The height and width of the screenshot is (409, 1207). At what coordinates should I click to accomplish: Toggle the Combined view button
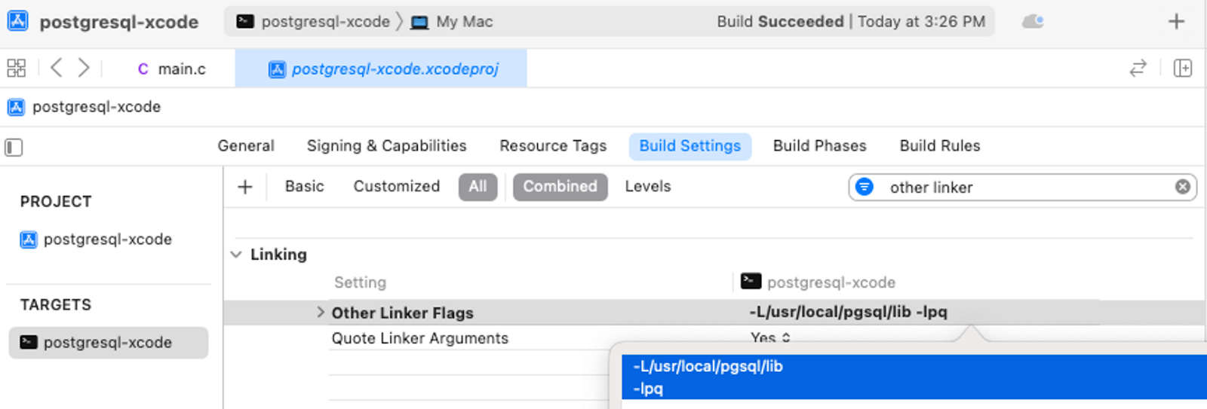pyautogui.click(x=560, y=187)
